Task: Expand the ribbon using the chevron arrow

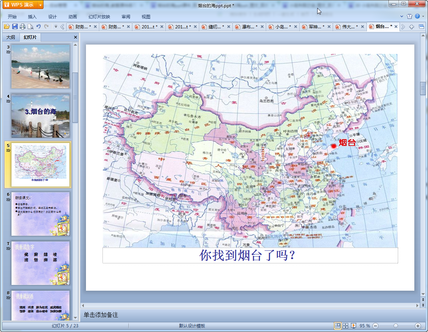Action: pyautogui.click(x=402, y=17)
